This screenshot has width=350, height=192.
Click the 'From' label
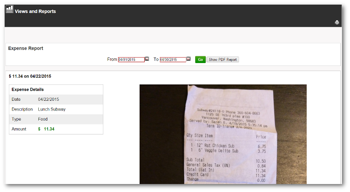pos(112,59)
